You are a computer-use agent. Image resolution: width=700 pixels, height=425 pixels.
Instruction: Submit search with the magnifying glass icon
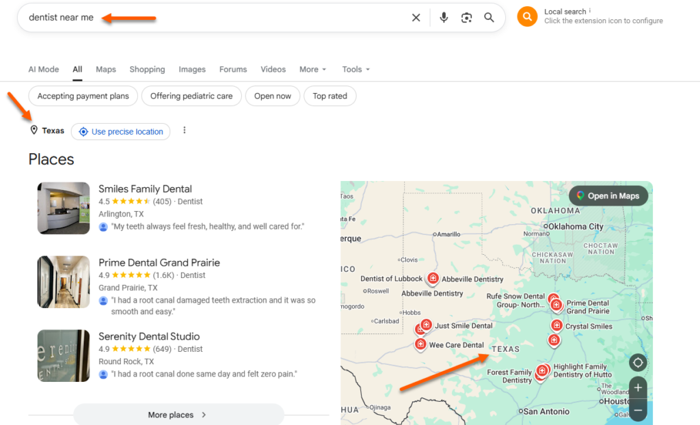[489, 17]
